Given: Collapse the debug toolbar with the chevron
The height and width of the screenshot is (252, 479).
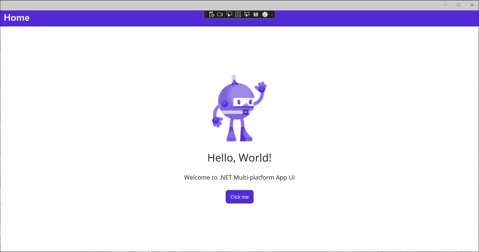Looking at the screenshot, I should click(x=272, y=14).
